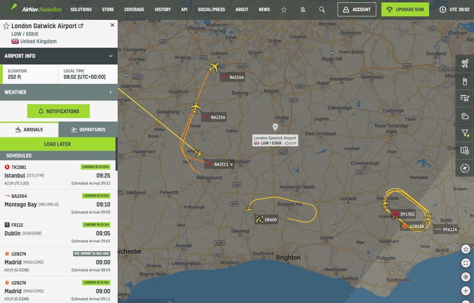The height and width of the screenshot is (303, 474).
Task: Open FR112 Dublin arrival row
Action: click(57, 233)
